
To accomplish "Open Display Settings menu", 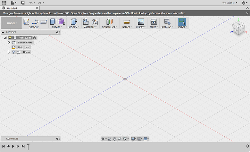I will [134, 139].
